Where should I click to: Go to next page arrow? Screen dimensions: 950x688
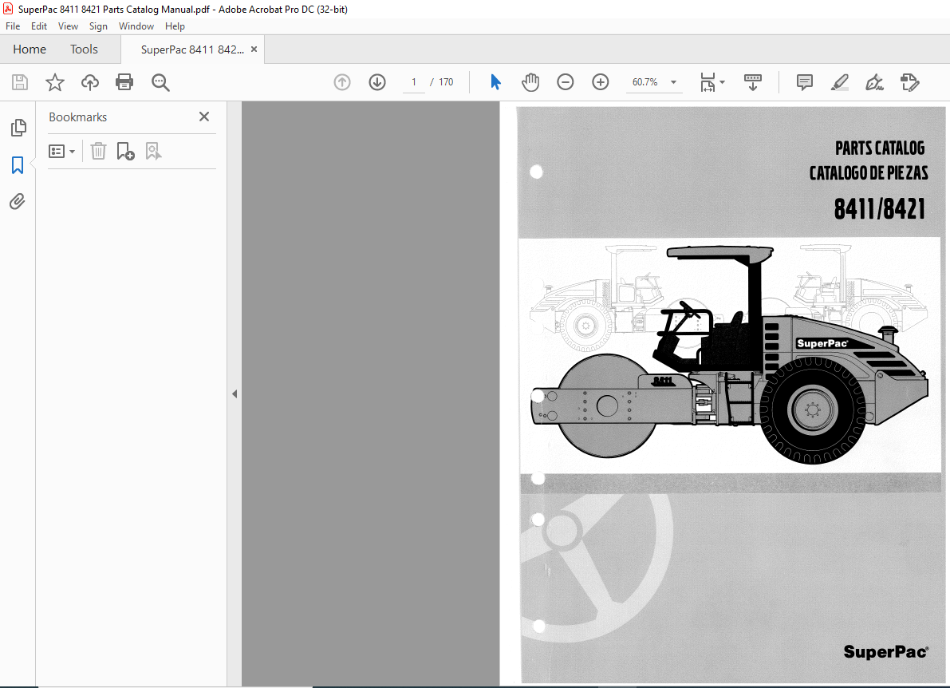point(377,82)
